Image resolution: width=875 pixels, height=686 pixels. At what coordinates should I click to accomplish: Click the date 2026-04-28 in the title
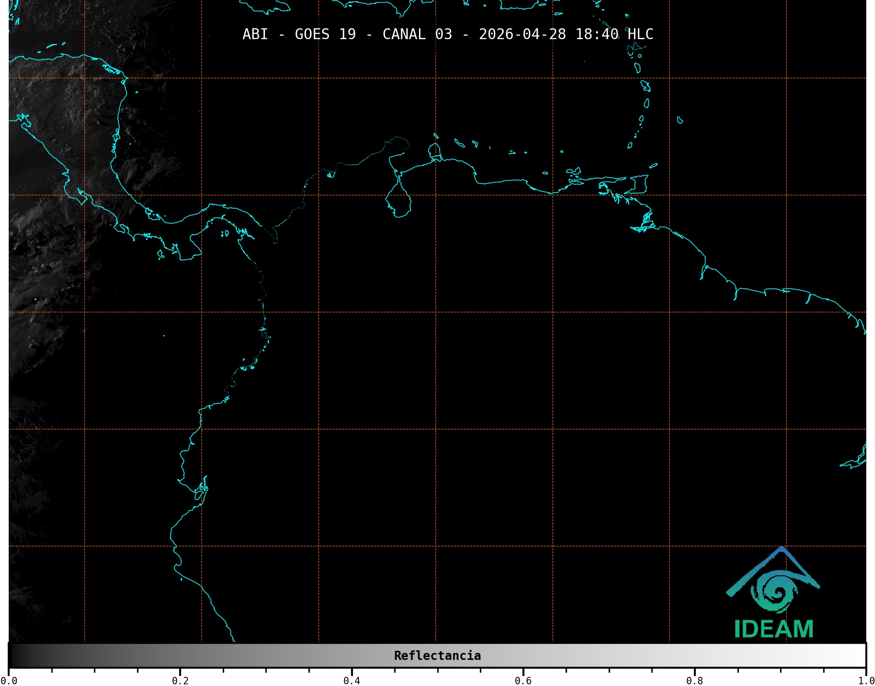(x=522, y=34)
